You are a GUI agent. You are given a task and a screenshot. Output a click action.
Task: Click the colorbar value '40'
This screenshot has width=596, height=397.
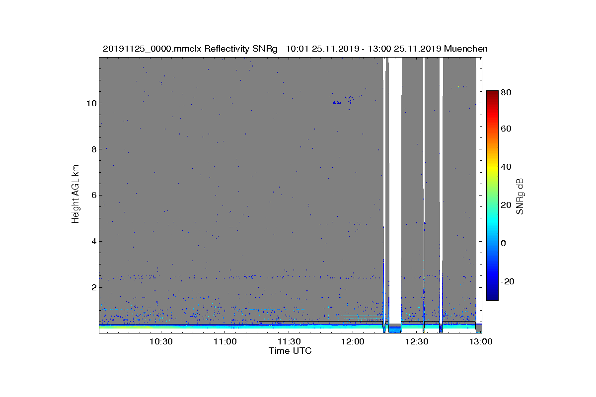pos(507,167)
